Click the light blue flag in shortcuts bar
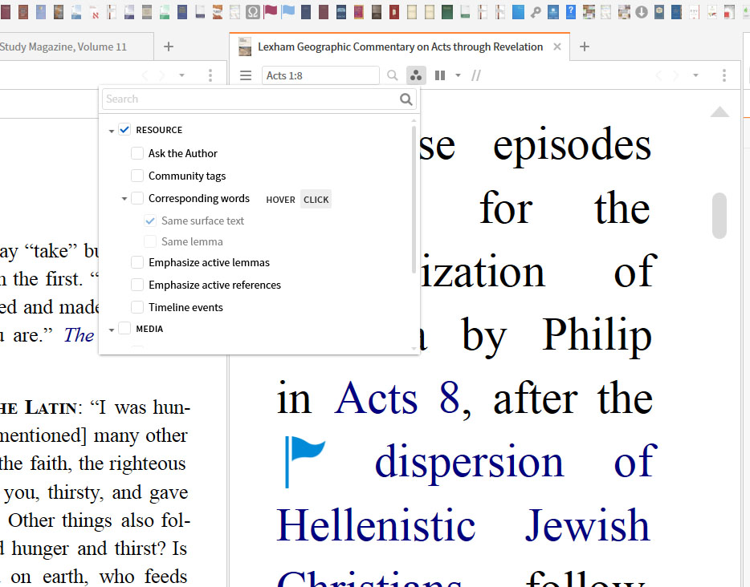 tap(288, 12)
